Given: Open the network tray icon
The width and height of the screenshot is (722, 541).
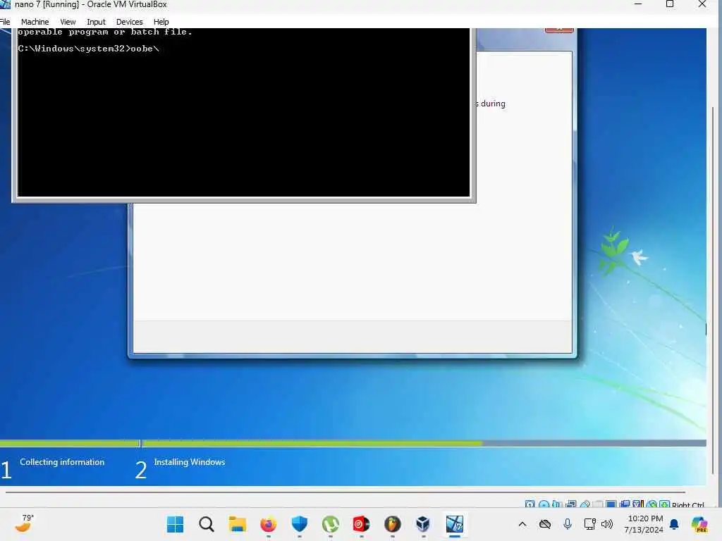Looking at the screenshot, I should [x=590, y=524].
